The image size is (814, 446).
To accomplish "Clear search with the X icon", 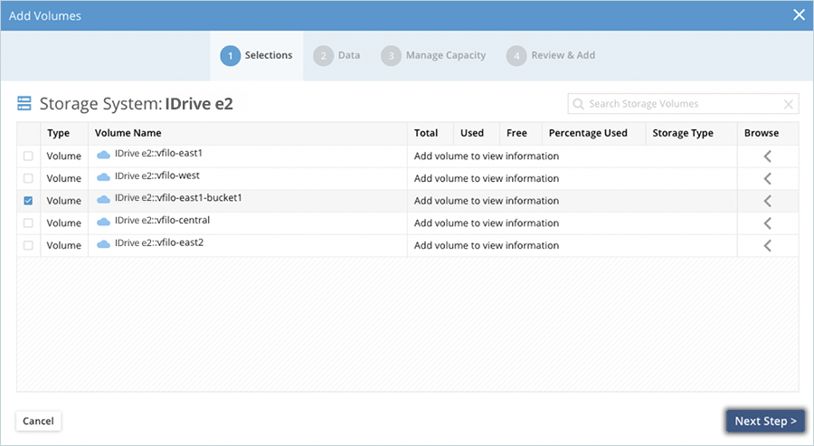I will coord(788,104).
